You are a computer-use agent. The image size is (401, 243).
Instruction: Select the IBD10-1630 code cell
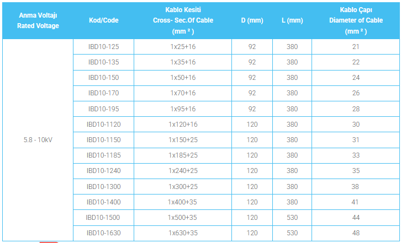coord(103,233)
